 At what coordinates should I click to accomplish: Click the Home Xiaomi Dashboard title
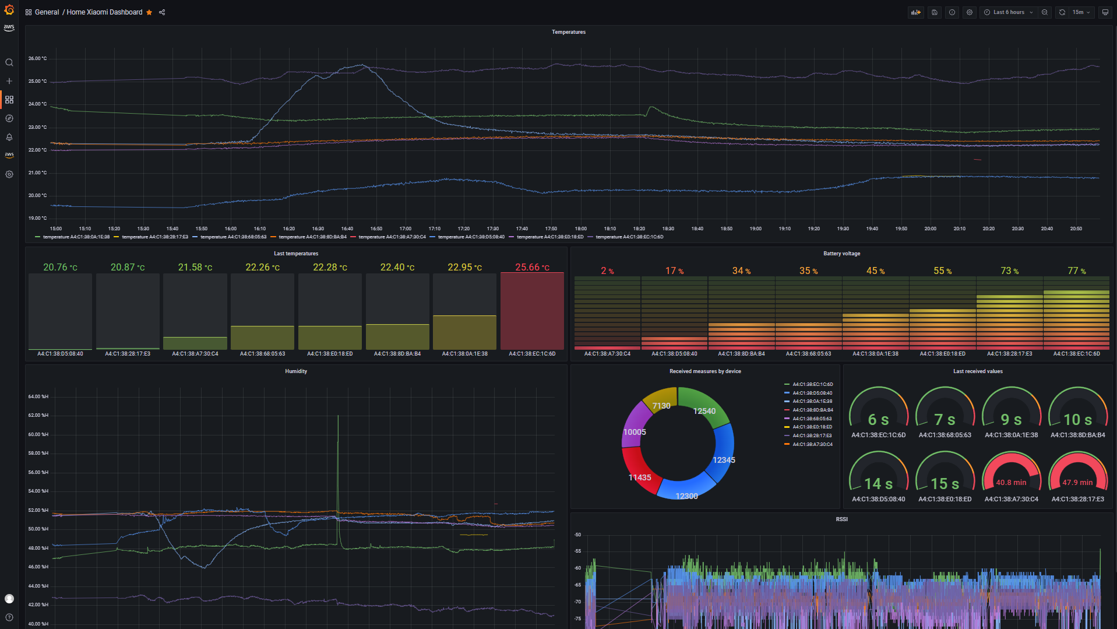104,12
